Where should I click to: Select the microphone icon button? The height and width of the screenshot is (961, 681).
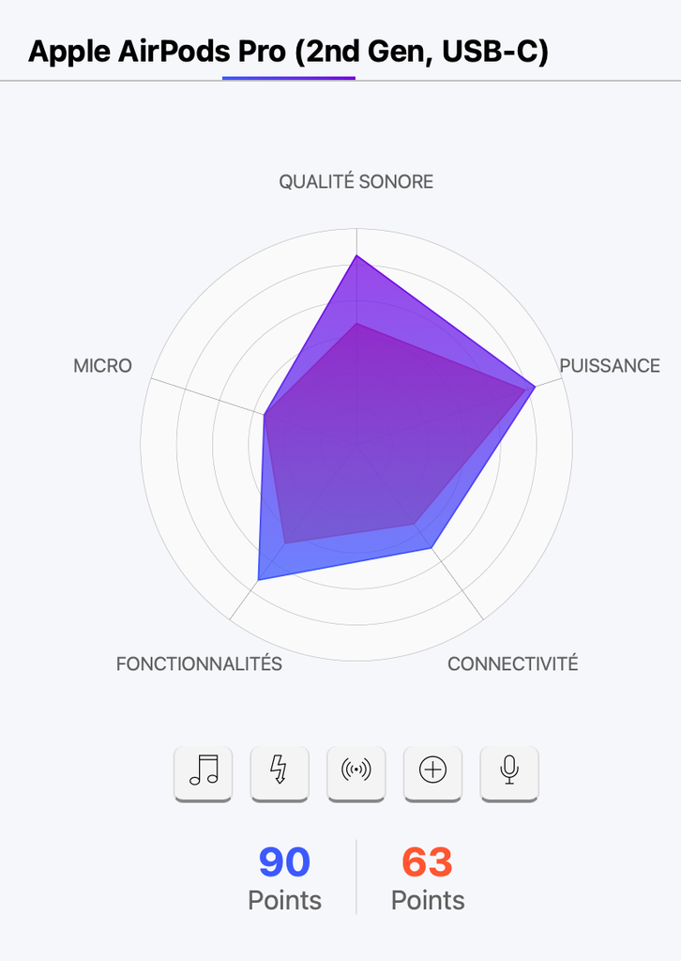tap(509, 772)
